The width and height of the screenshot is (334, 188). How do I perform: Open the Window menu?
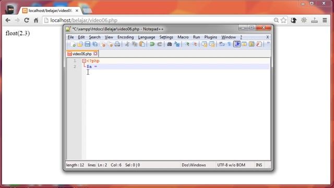229,37
